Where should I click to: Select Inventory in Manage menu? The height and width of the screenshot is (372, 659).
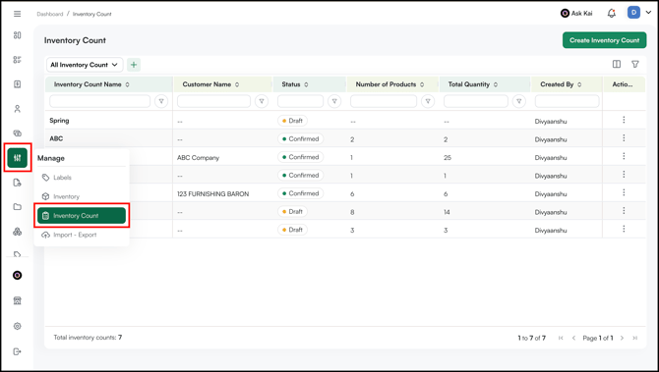(81, 196)
